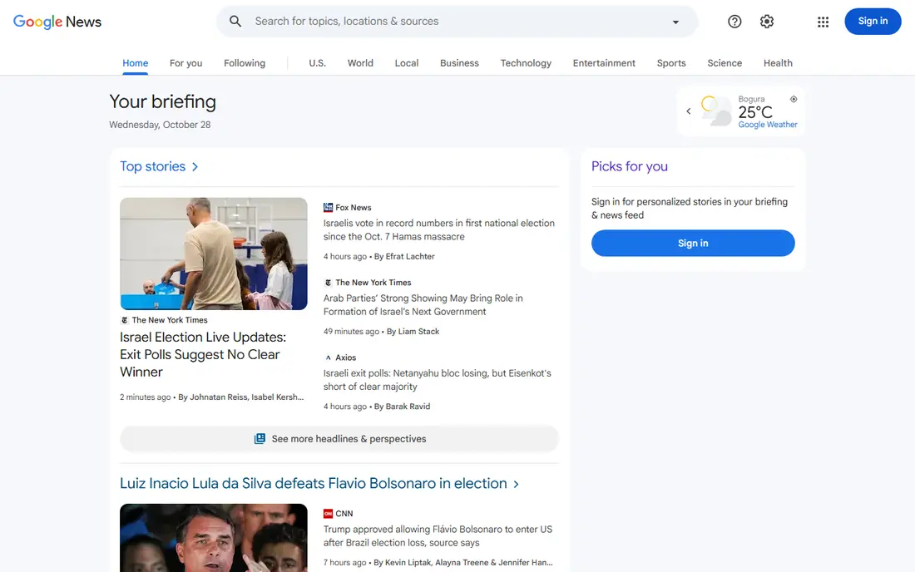Click the Israel election photo thumbnail

[214, 254]
